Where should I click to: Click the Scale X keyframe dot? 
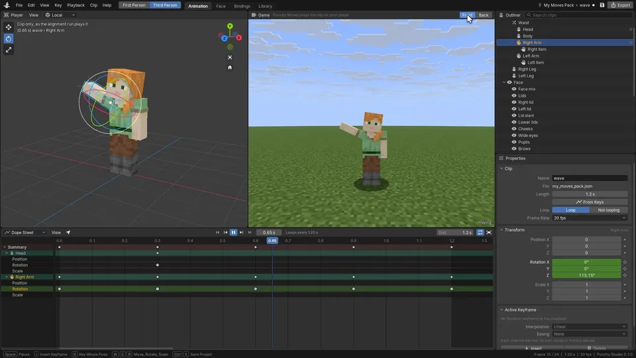[625, 285]
